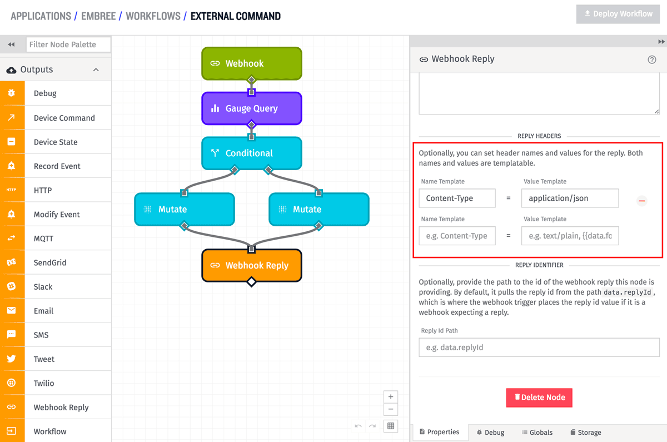The image size is (667, 442).
Task: Open the Globals tab
Action: pos(537,432)
